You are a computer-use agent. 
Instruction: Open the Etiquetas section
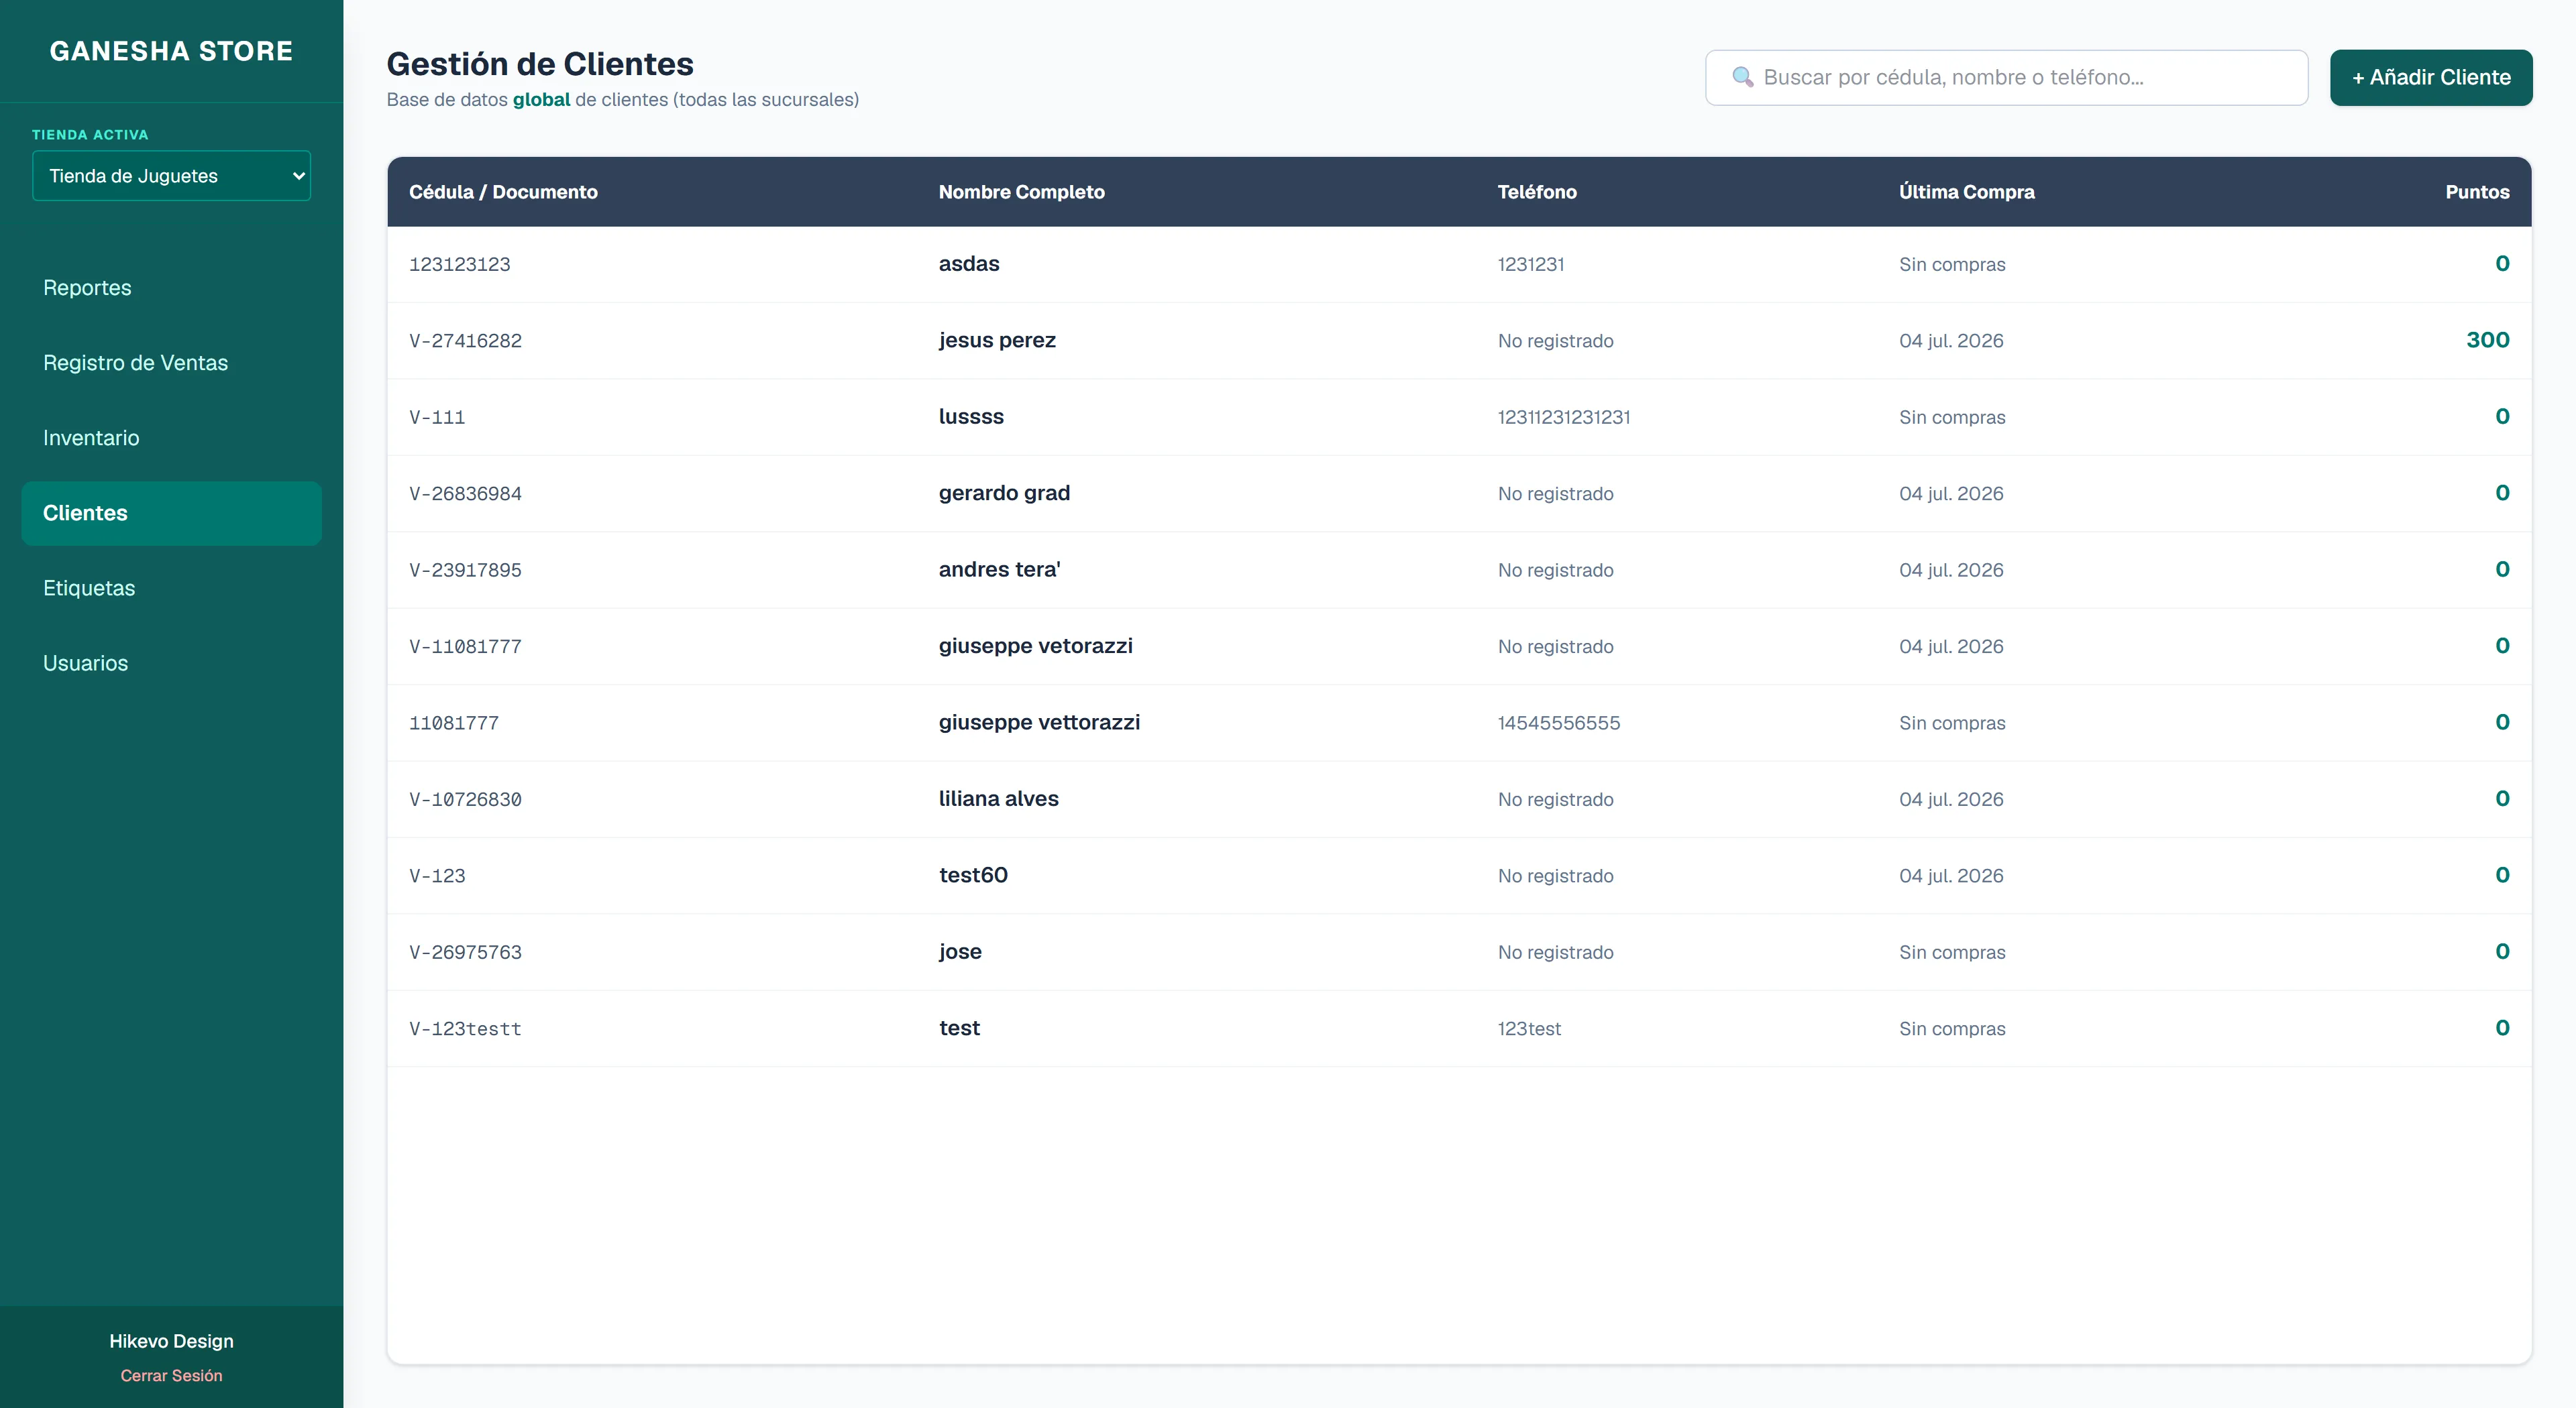point(89,587)
